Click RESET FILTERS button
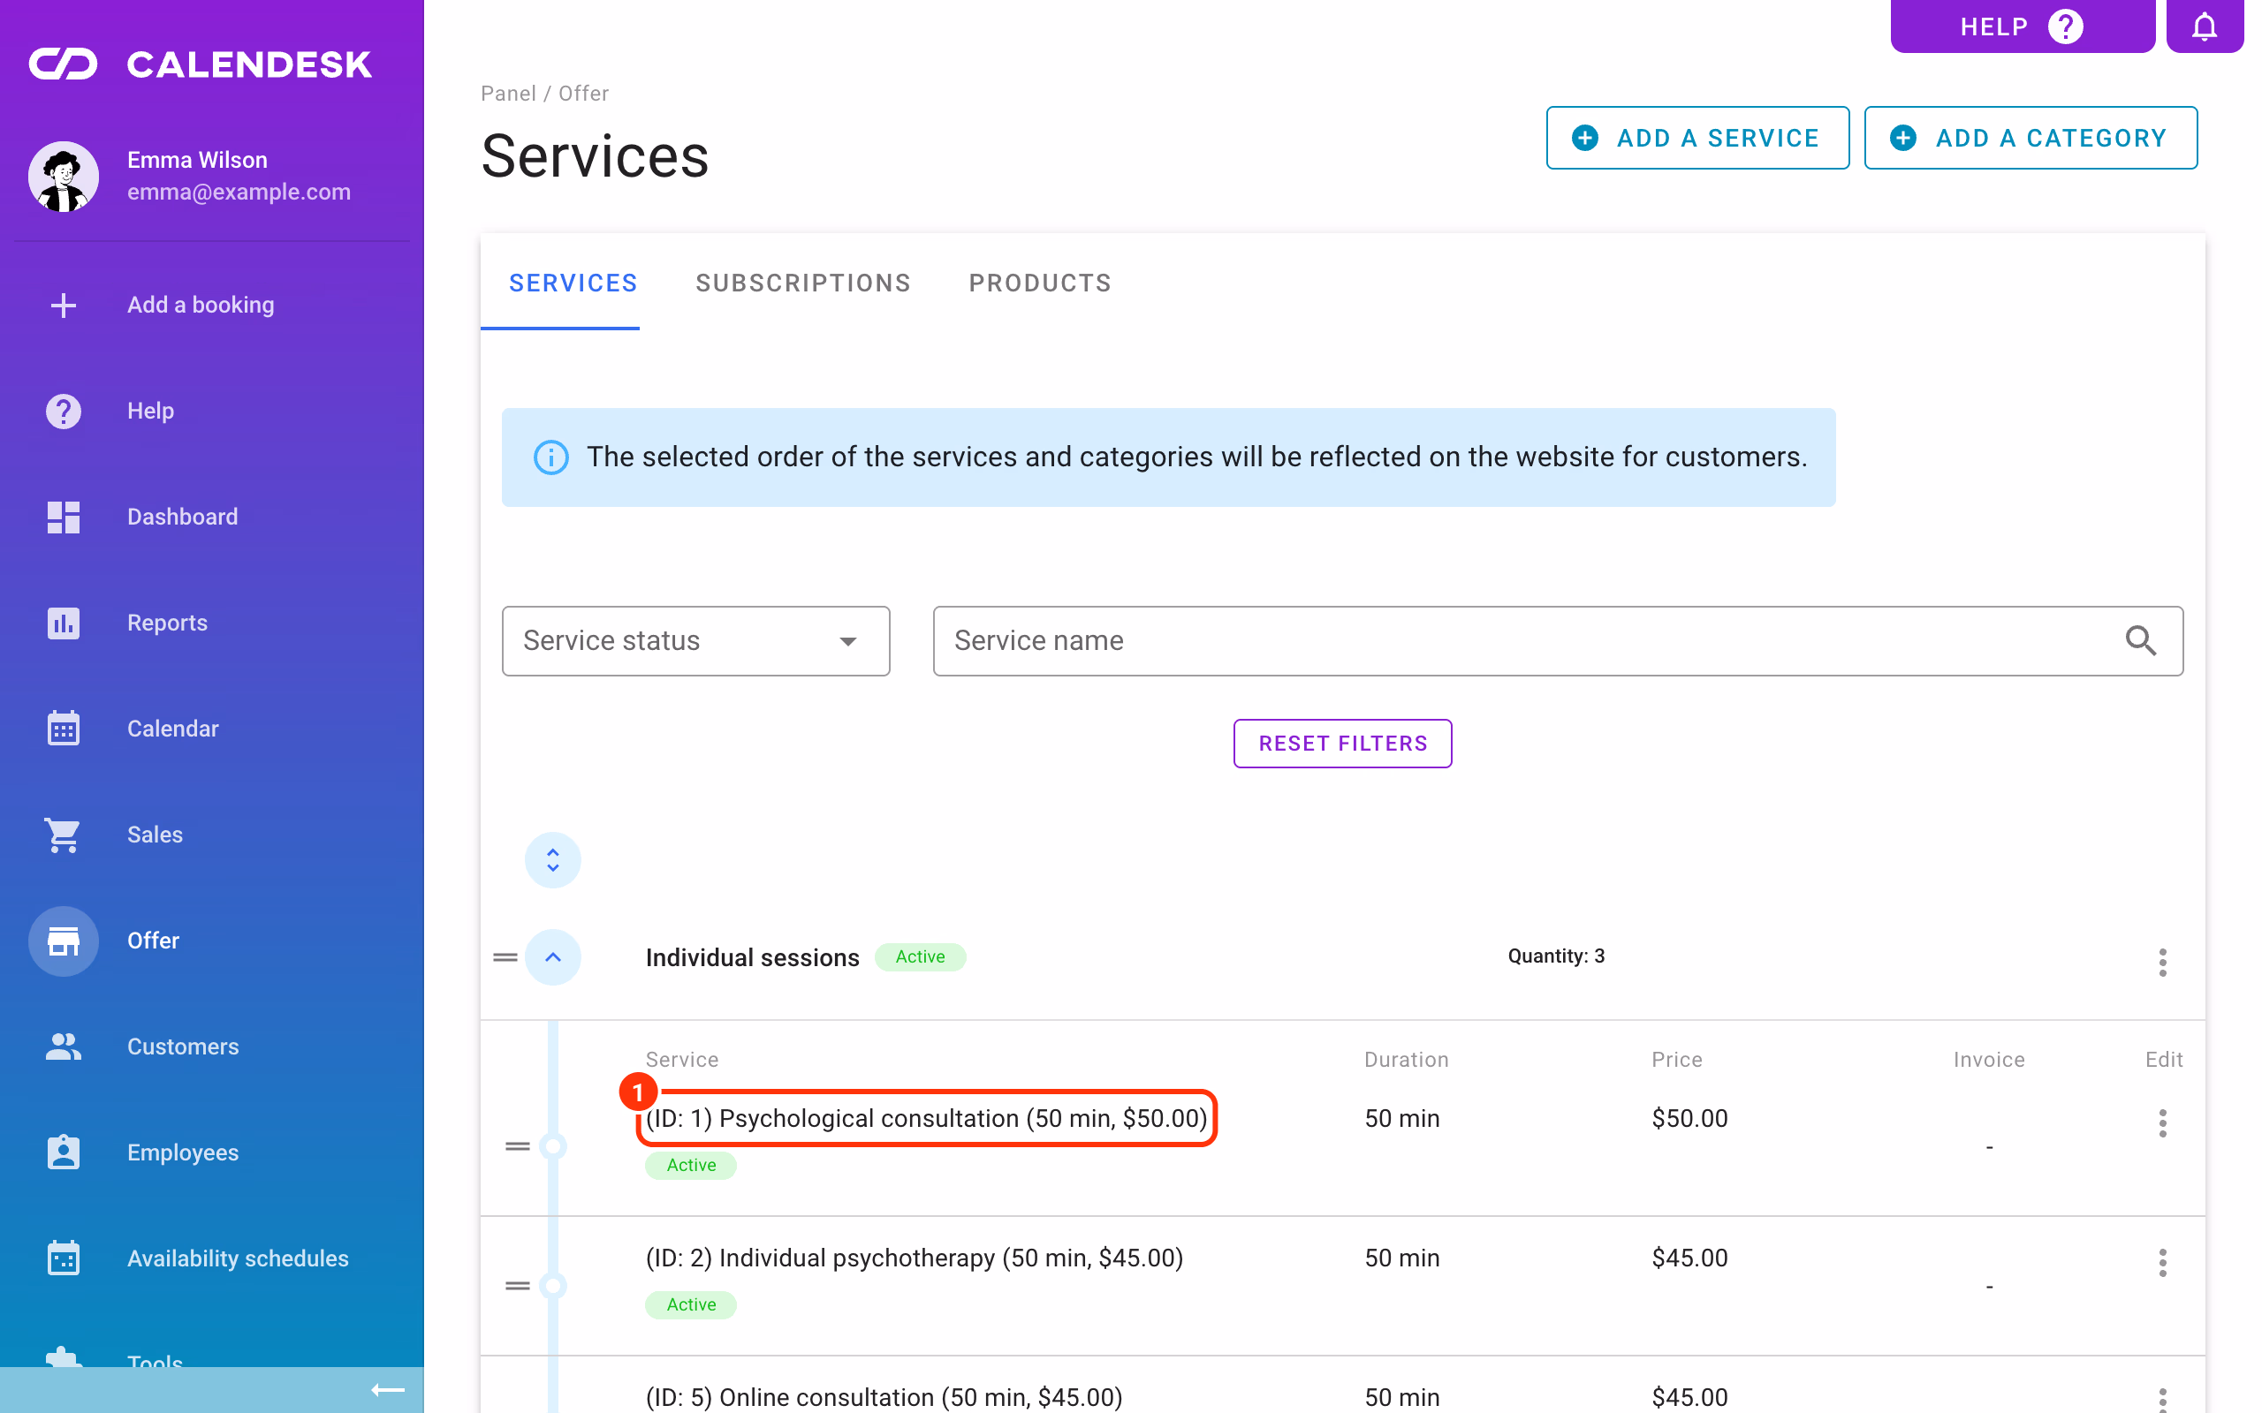The image size is (2262, 1413). click(1342, 743)
